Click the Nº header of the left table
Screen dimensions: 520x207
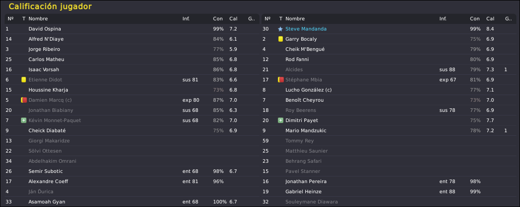(x=10, y=19)
